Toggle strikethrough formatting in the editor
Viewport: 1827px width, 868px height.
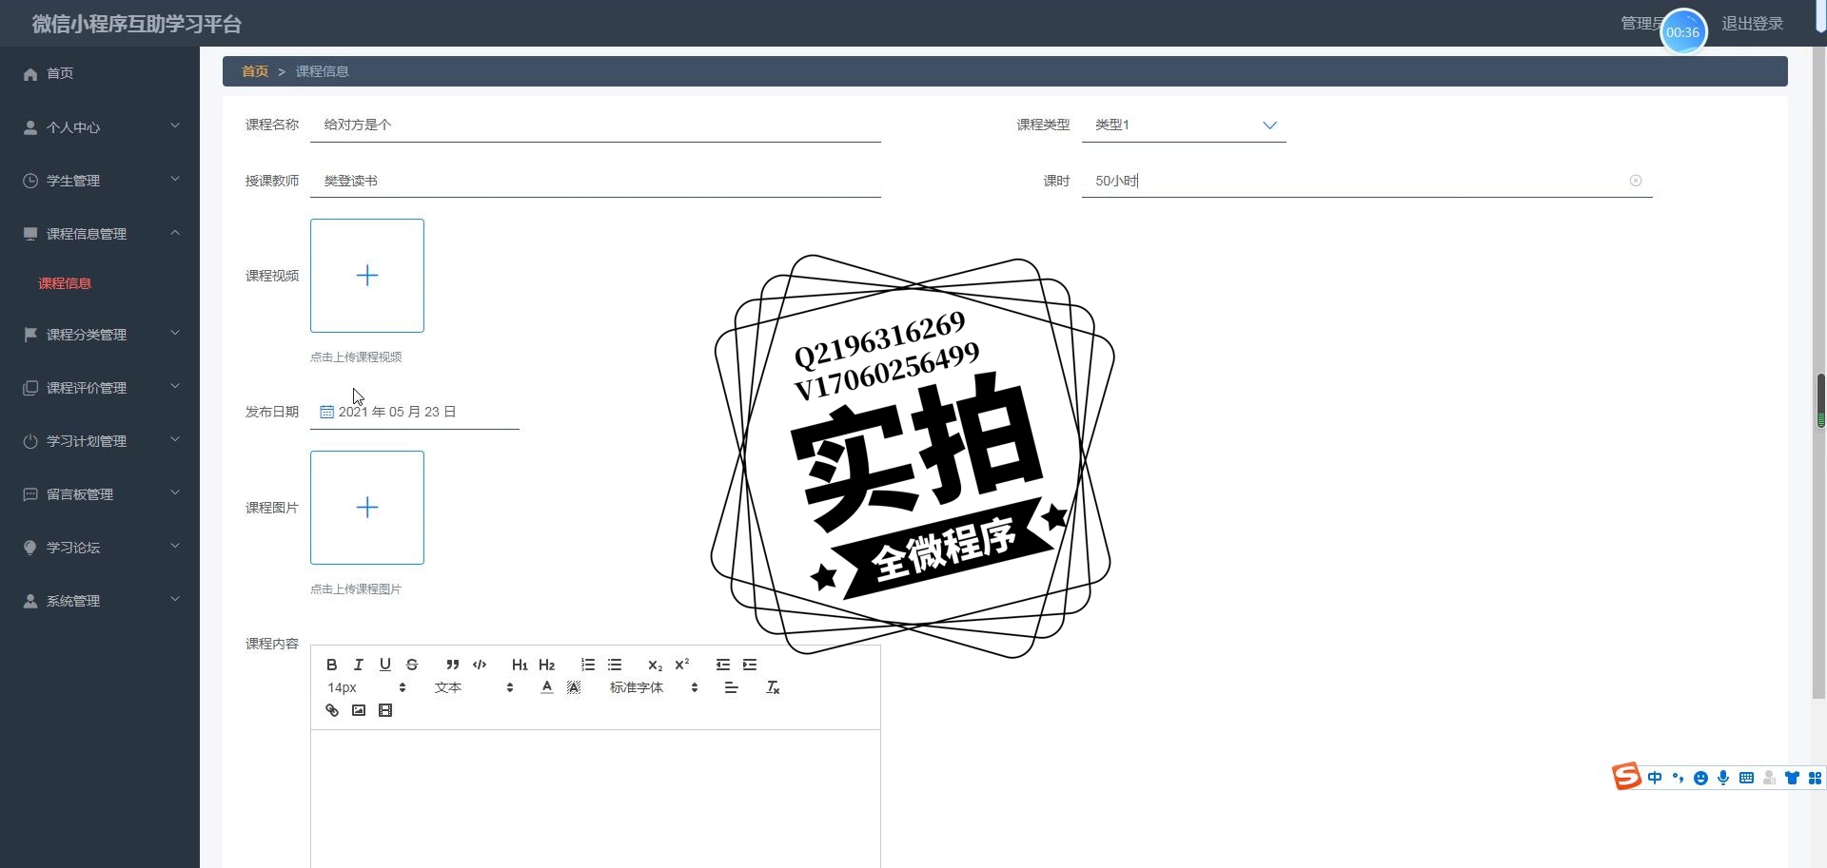[412, 665]
